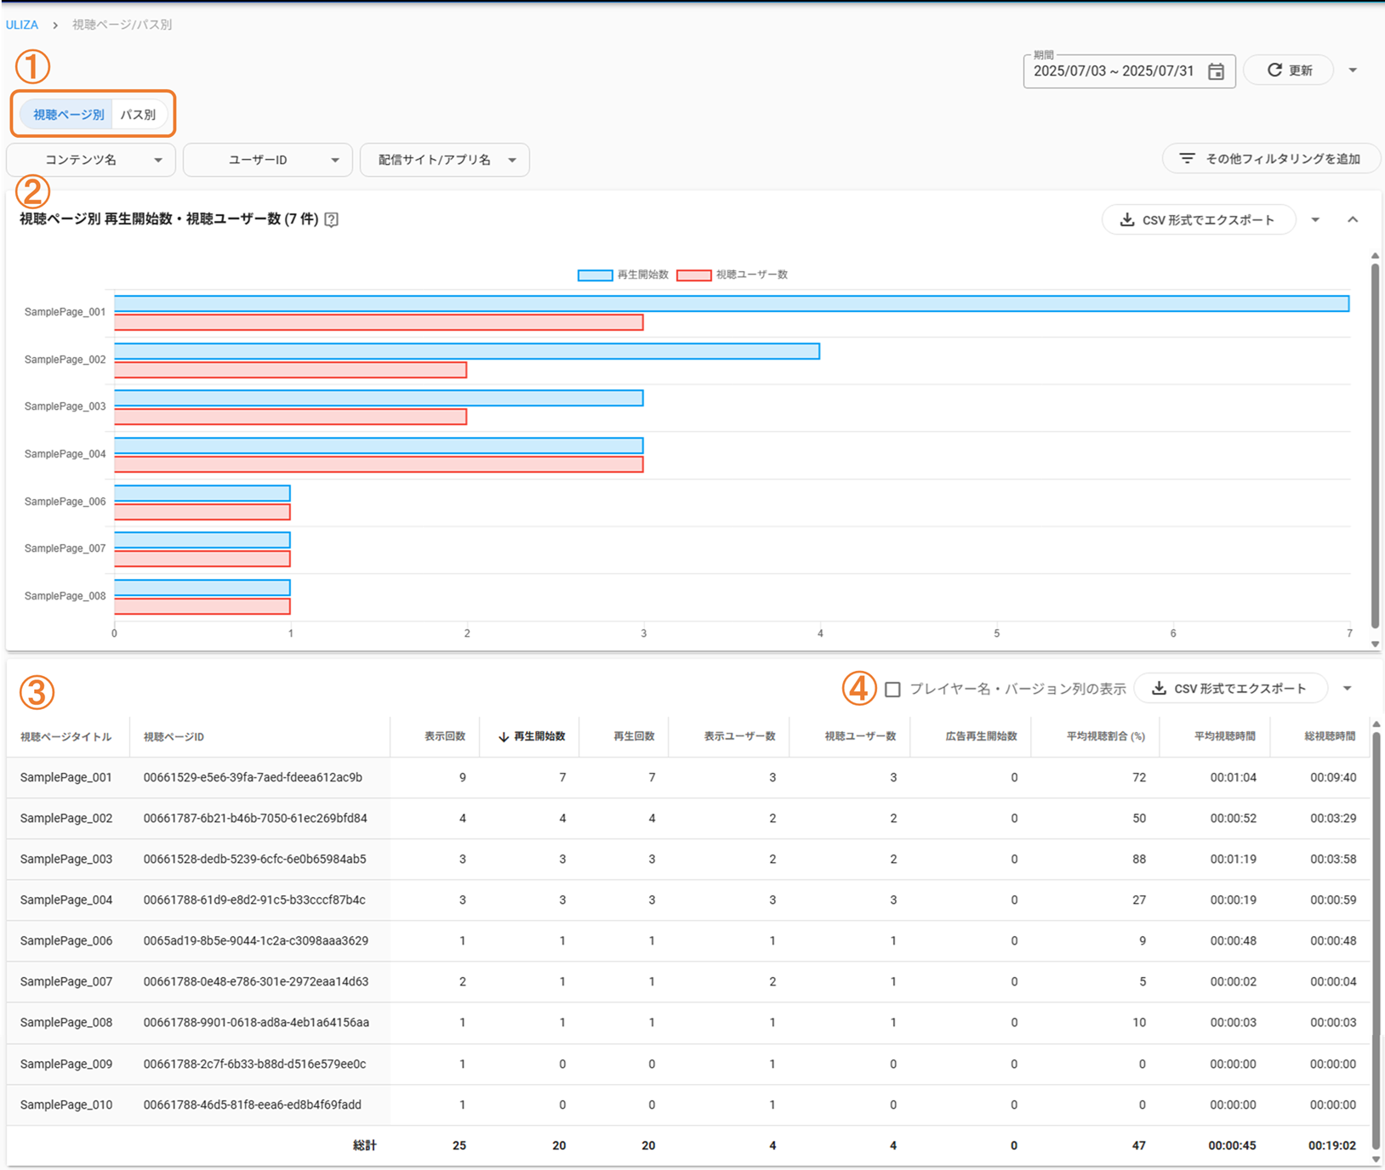Sort by 平均視聴時間 column header
This screenshot has height=1170, width=1385.
point(1225,736)
